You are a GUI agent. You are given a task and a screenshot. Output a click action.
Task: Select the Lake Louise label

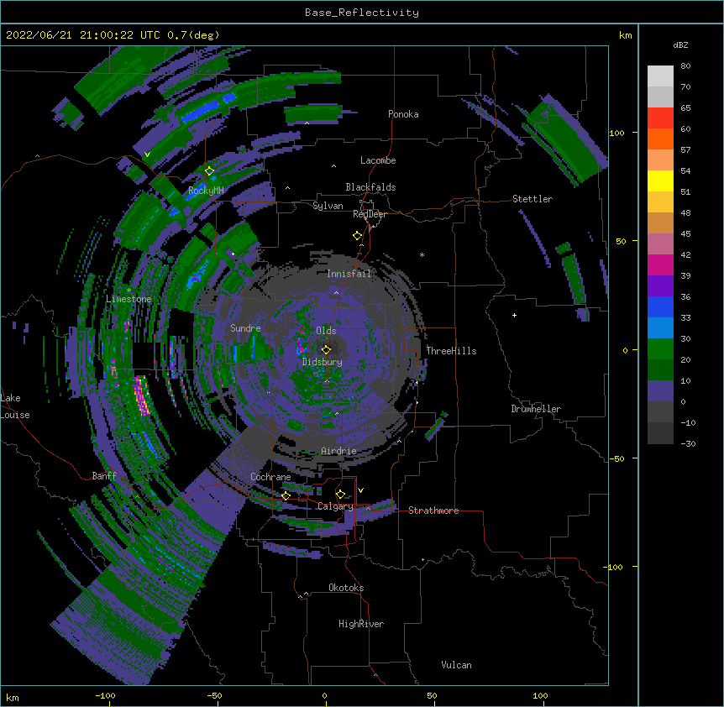click(15, 406)
